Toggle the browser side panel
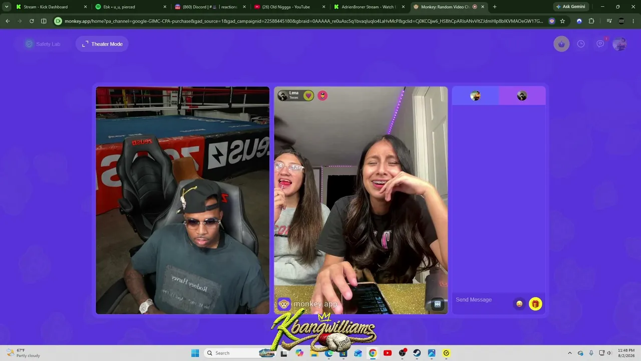The image size is (641, 361). click(44, 21)
